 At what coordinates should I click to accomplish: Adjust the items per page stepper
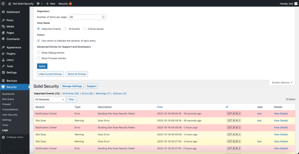pyautogui.click(x=103, y=17)
